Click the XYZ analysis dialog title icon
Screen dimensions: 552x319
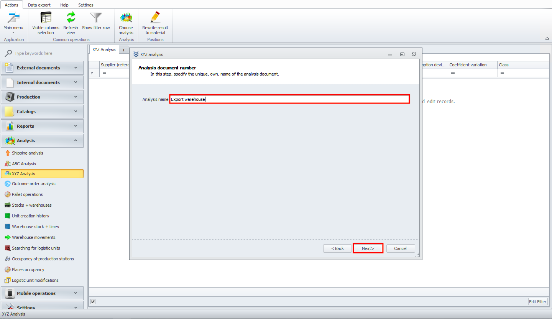click(x=136, y=54)
